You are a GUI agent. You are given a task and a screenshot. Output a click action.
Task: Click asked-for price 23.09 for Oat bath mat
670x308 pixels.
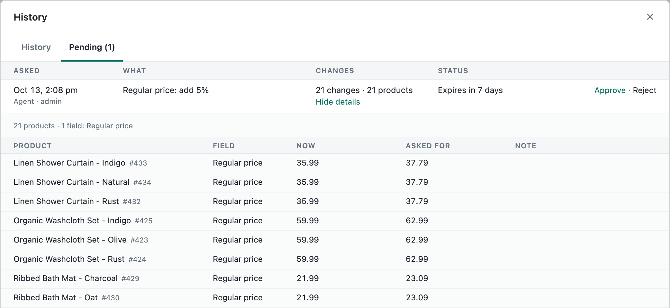pos(417,298)
